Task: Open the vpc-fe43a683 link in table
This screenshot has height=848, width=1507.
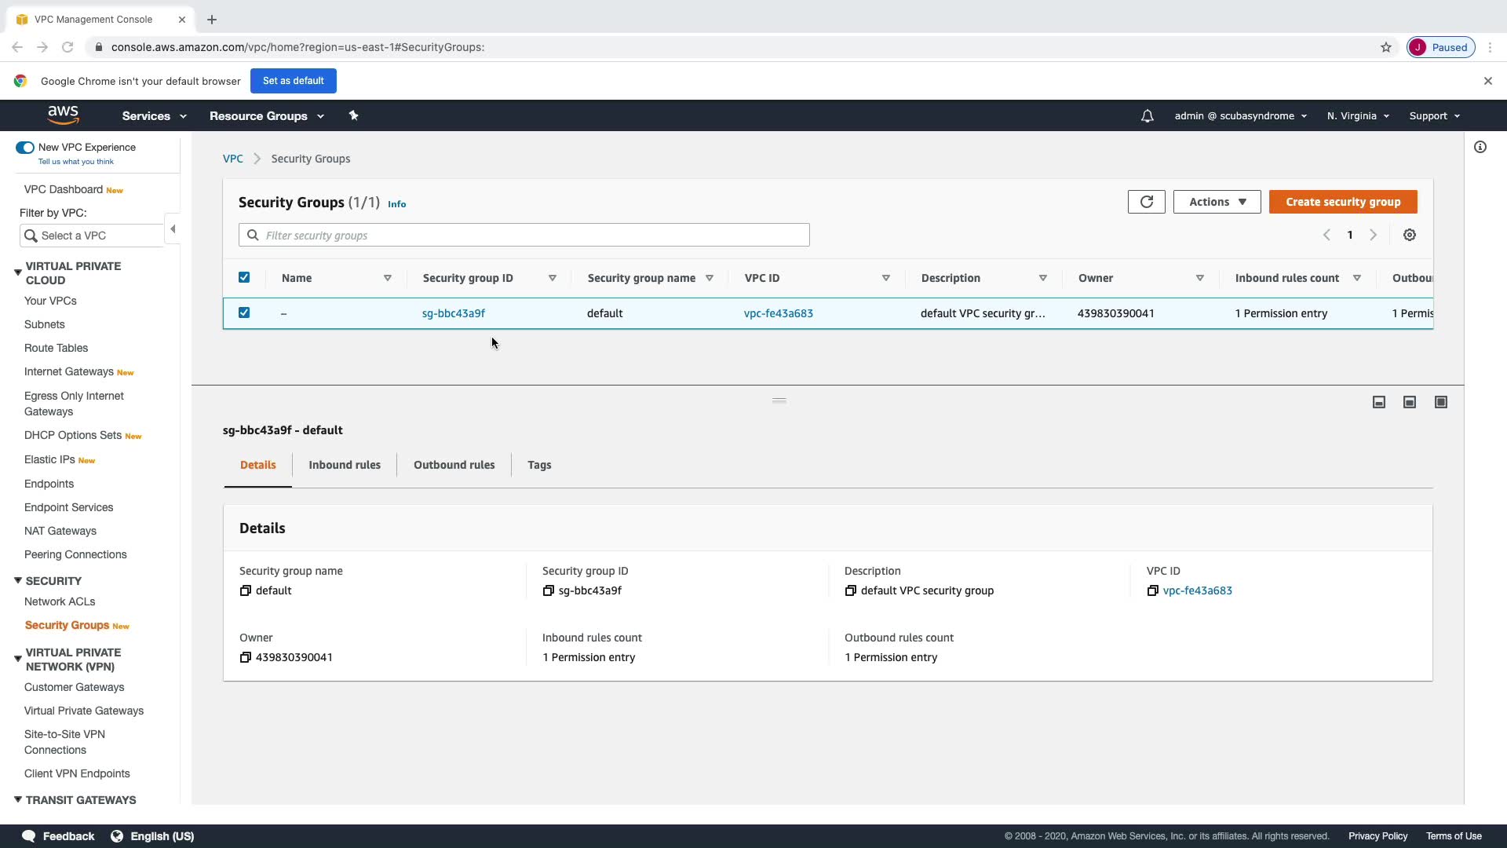Action: [778, 313]
